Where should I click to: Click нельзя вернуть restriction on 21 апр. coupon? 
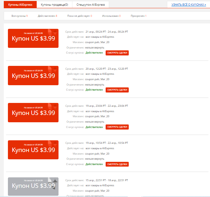coord(95,48)
